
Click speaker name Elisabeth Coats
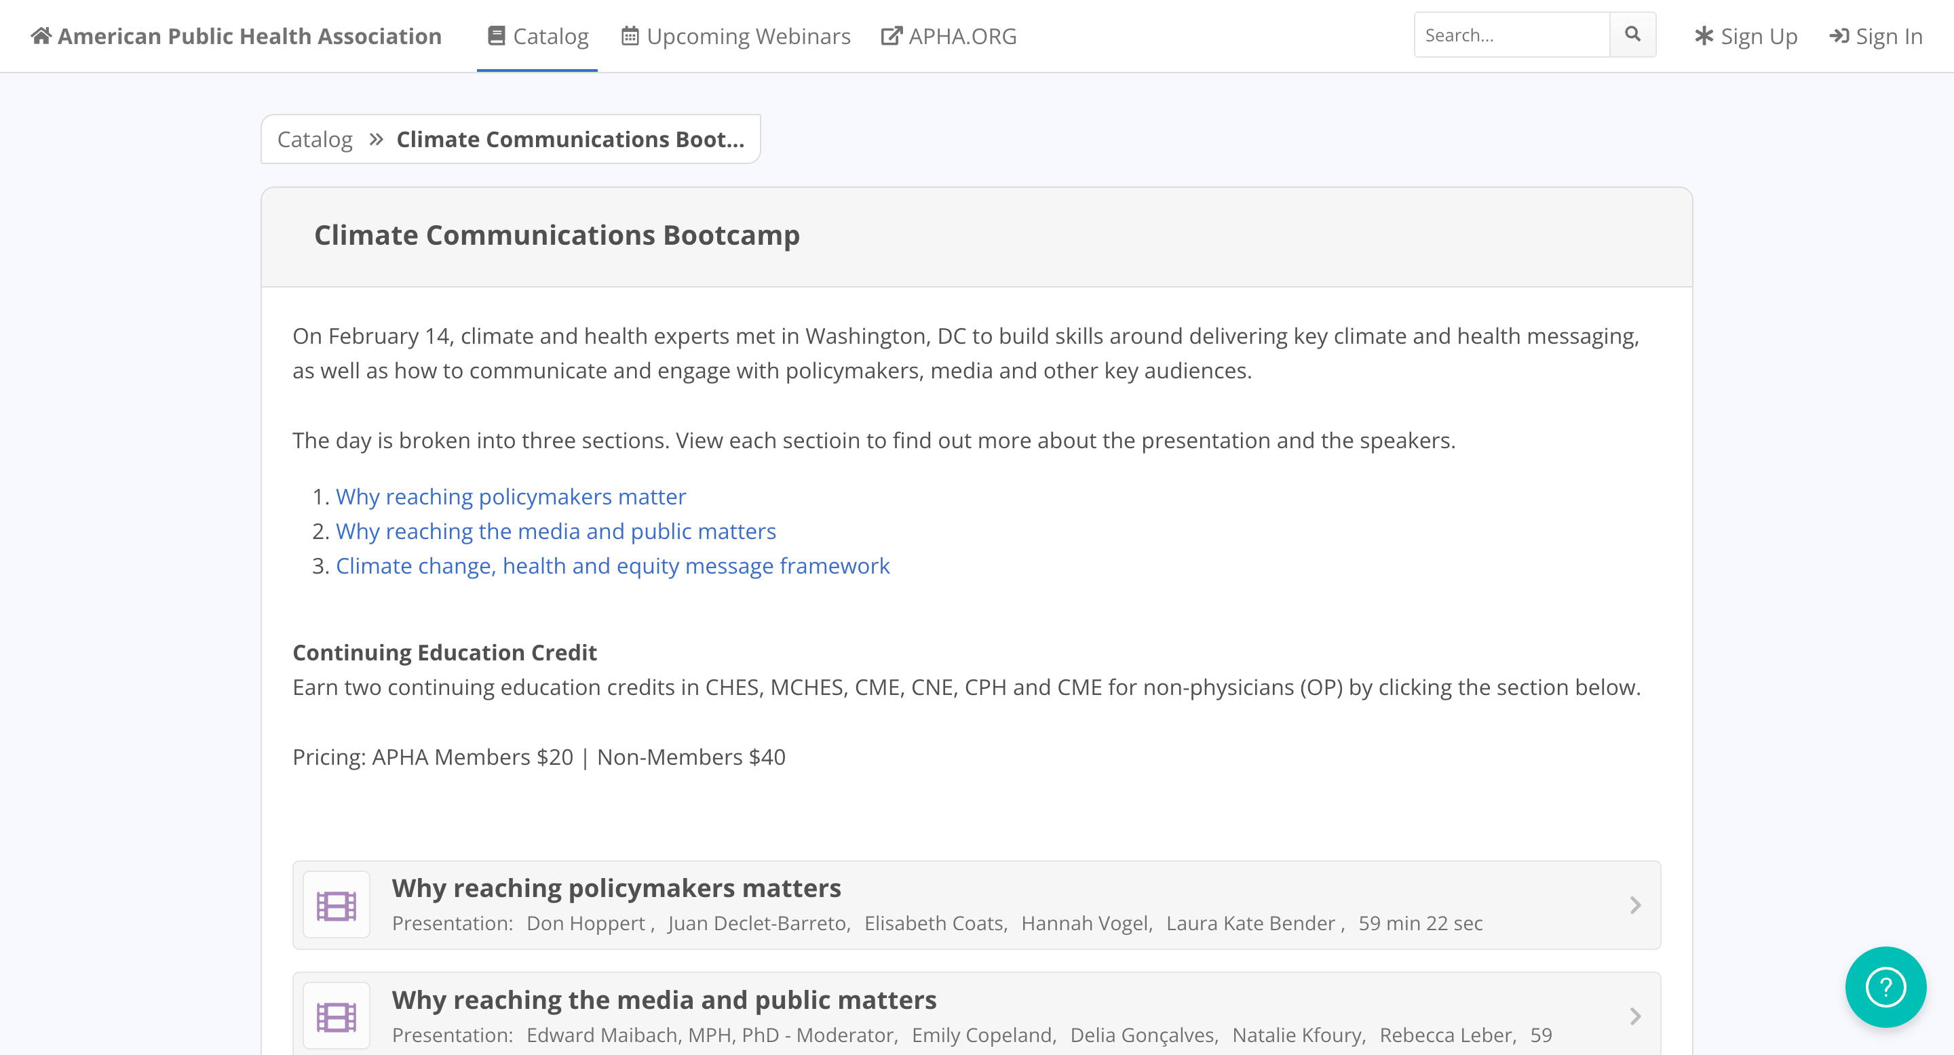point(934,923)
